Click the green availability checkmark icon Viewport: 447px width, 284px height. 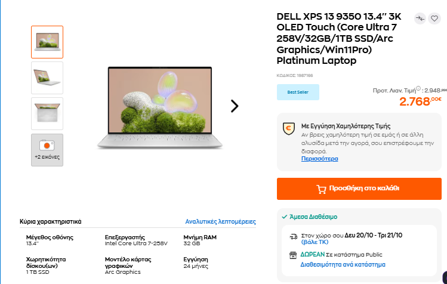click(284, 217)
